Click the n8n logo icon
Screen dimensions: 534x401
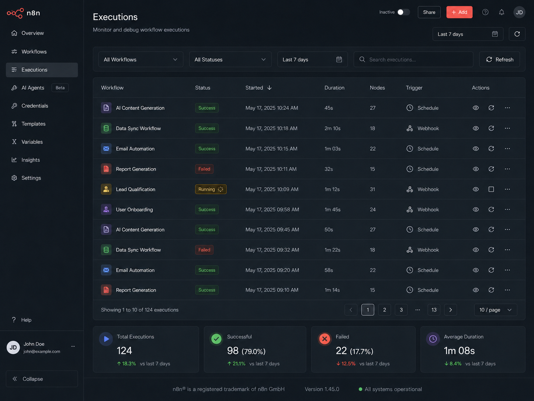click(x=15, y=13)
